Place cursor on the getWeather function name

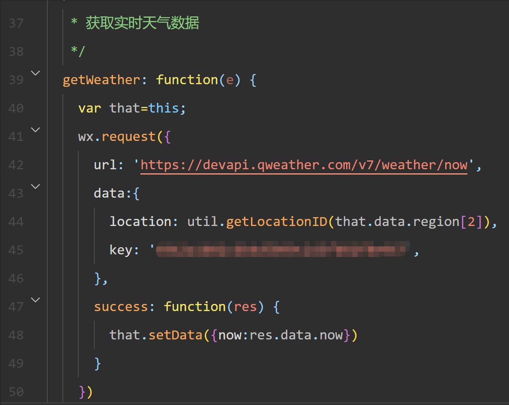[x=101, y=80]
